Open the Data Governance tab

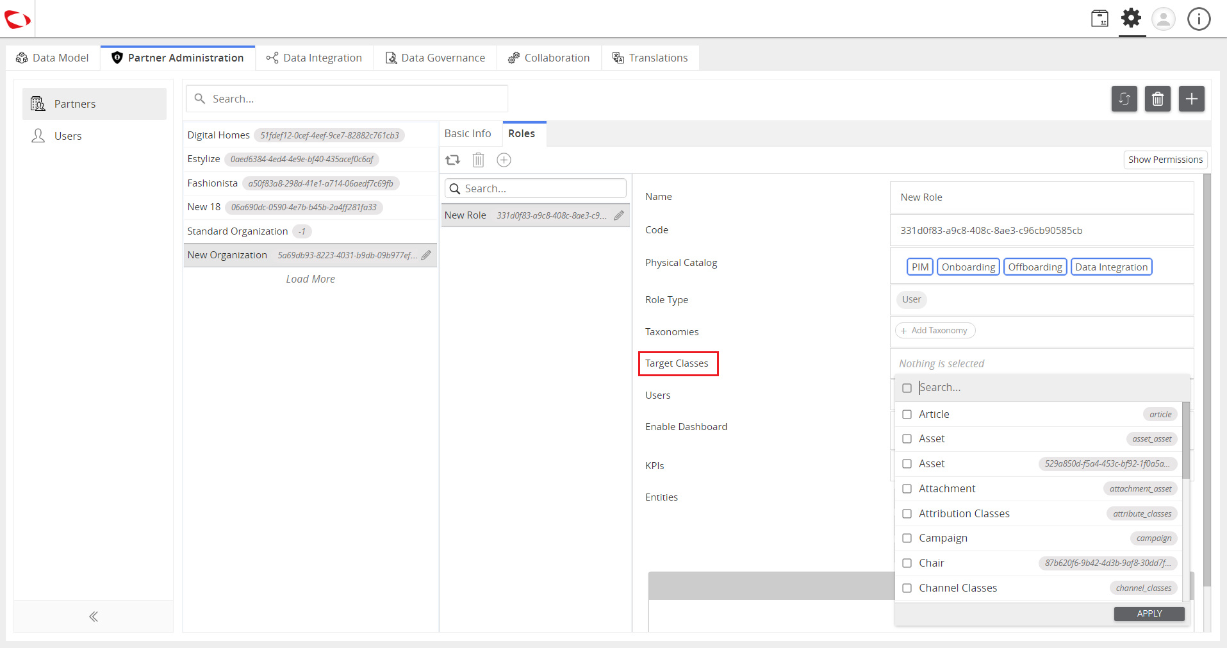436,58
